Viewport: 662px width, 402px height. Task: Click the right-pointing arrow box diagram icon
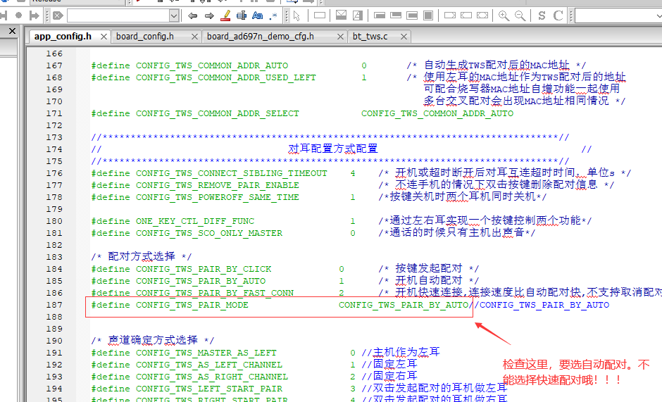point(450,15)
